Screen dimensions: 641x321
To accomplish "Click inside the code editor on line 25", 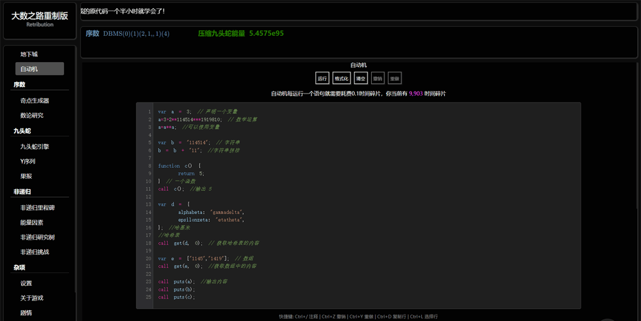I will tap(320, 297).
